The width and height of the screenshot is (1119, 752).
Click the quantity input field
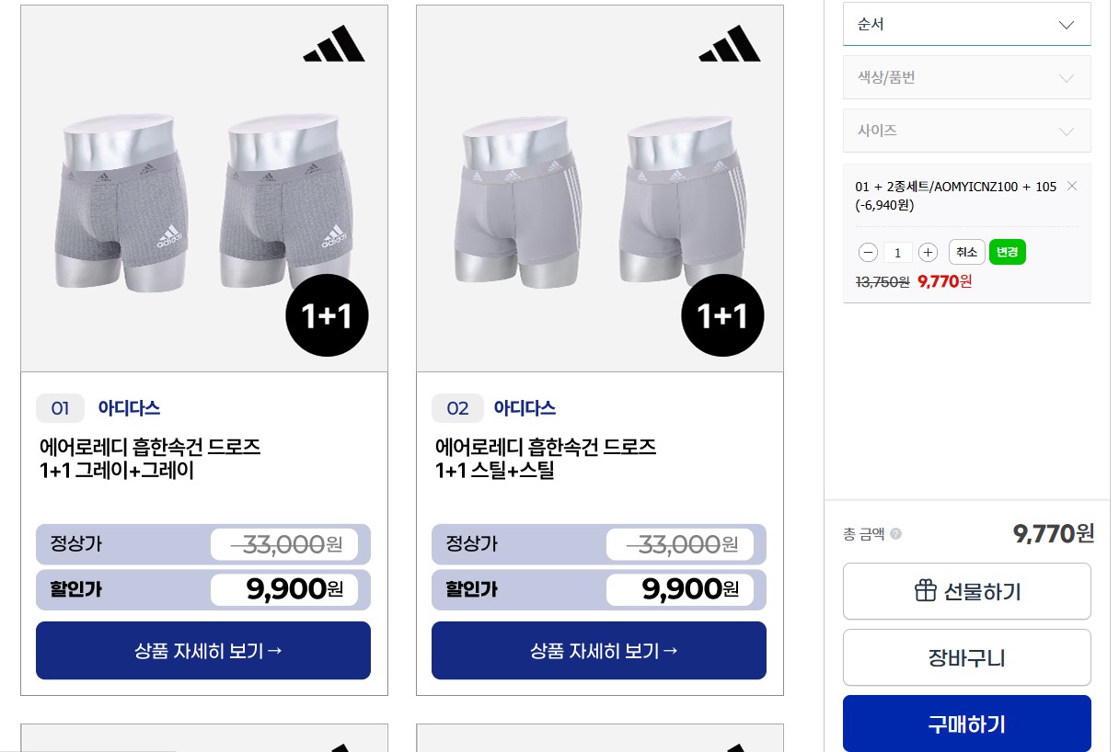pos(897,252)
